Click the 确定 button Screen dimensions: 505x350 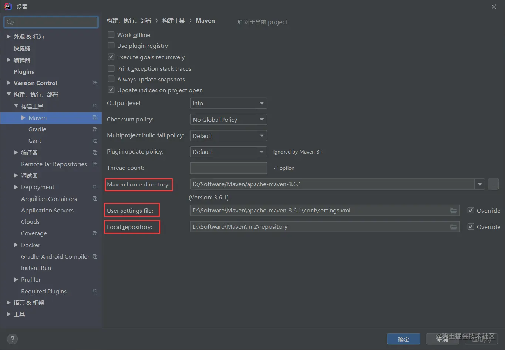(404, 339)
